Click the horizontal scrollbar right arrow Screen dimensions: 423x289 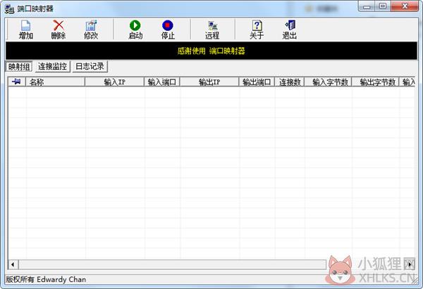click(410, 264)
